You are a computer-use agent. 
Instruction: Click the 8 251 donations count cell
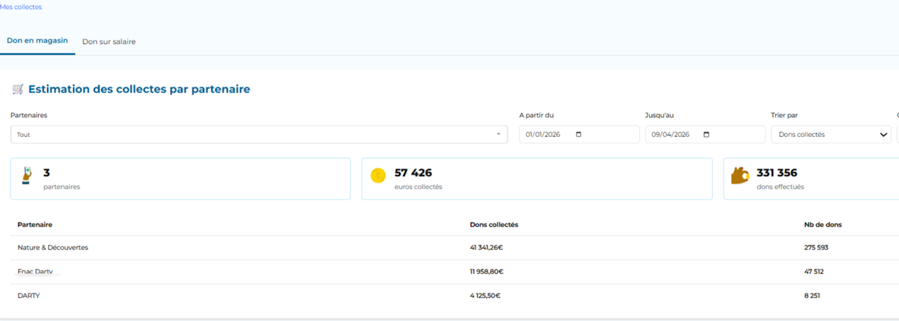pos(812,296)
